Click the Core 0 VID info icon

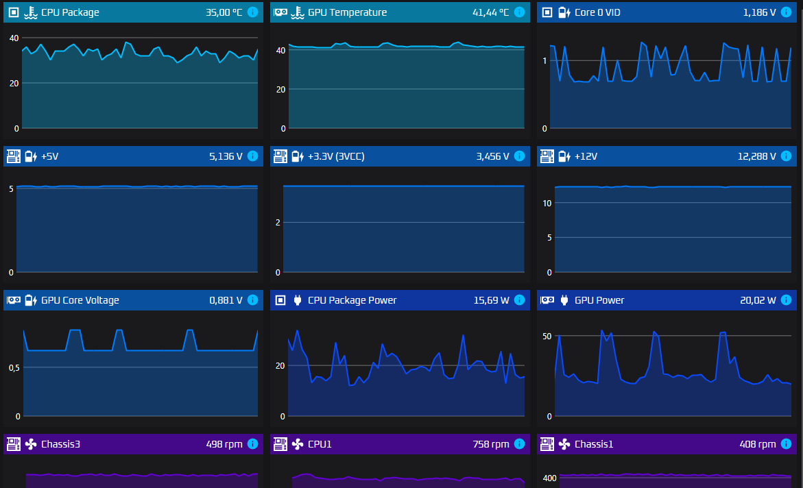[786, 12]
